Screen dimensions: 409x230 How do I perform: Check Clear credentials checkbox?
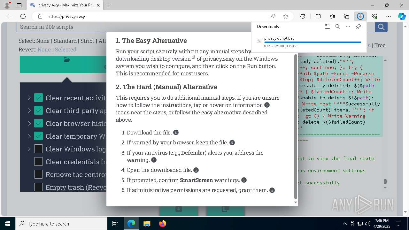[38, 162]
